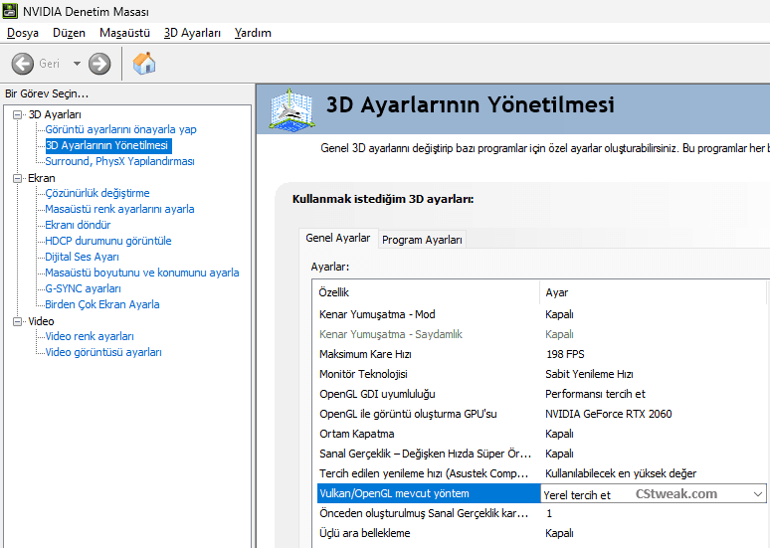Open Çözünürlük değiştirme page
The width and height of the screenshot is (770, 548).
(x=97, y=193)
